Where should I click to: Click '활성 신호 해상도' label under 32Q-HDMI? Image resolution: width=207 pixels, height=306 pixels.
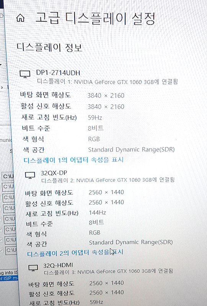coord(52,293)
